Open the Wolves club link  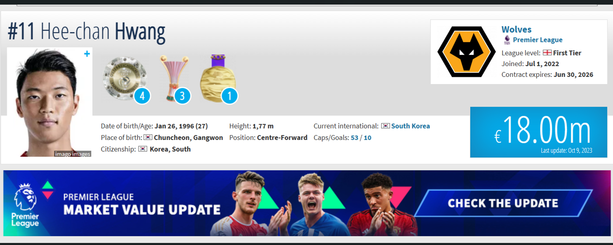517,29
